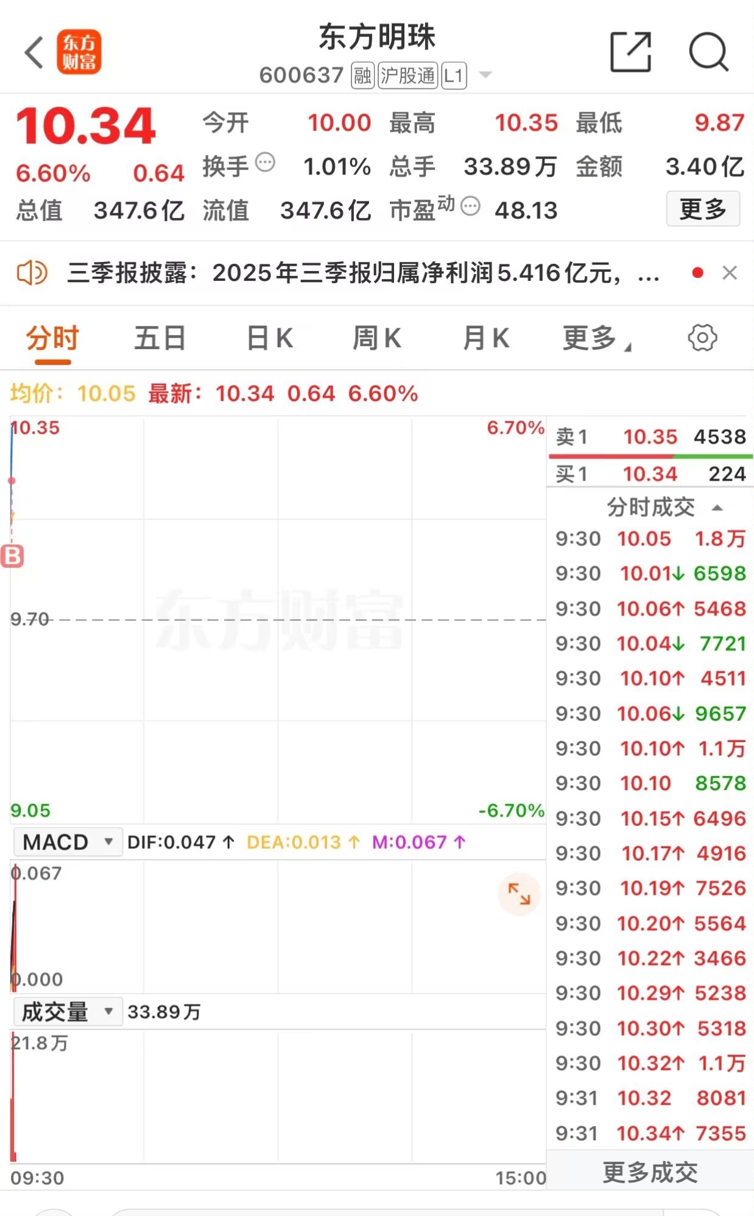Viewport: 754px width, 1216px height.
Task: Tap the intraday price chart area
Action: pos(278,620)
